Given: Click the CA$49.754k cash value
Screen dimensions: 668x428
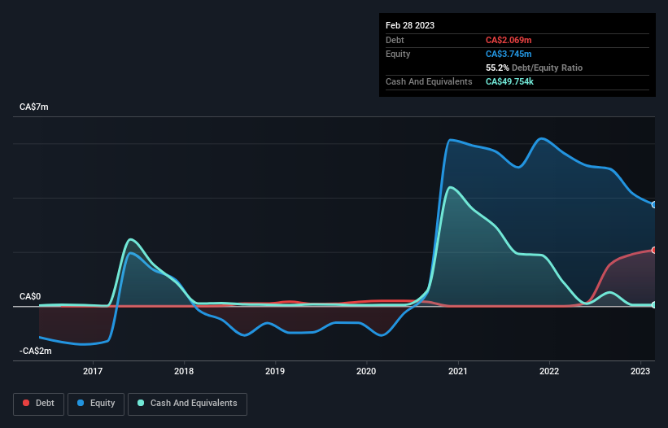Looking at the screenshot, I should coord(509,81).
